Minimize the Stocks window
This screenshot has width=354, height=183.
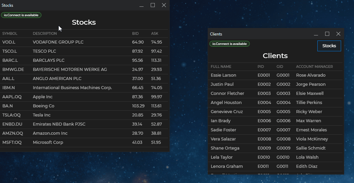coord(142,5)
